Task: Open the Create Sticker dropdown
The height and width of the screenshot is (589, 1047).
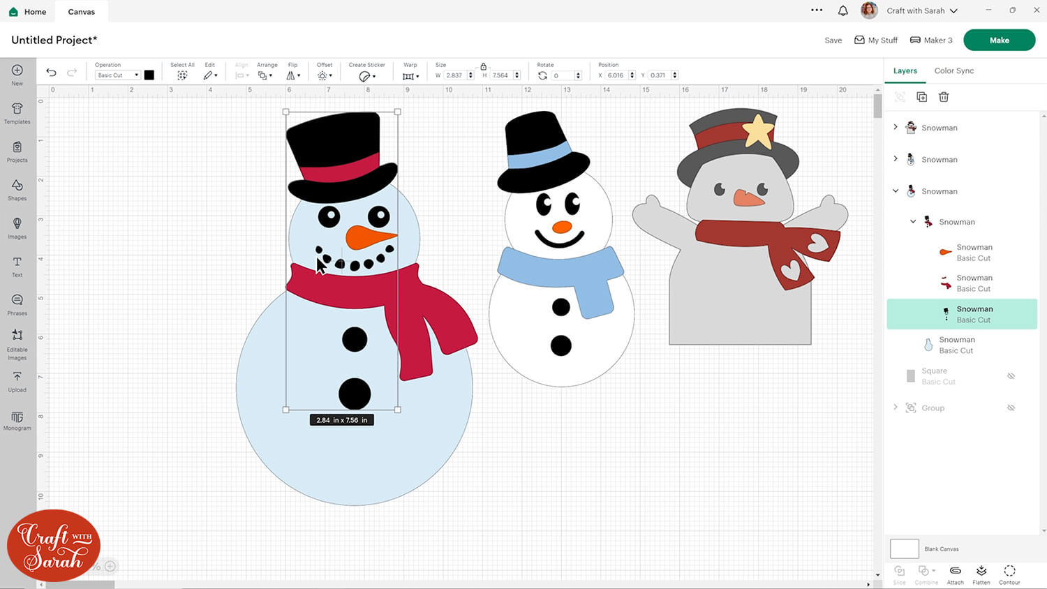Action: pos(367,76)
